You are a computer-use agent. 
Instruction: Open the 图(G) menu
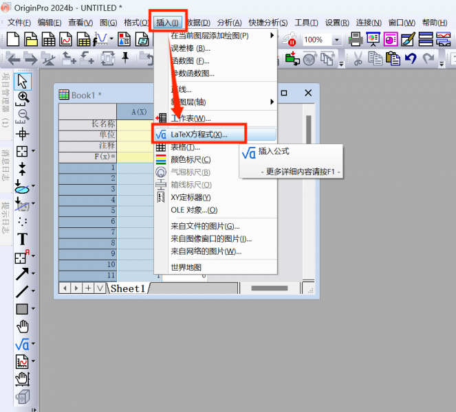coord(108,23)
